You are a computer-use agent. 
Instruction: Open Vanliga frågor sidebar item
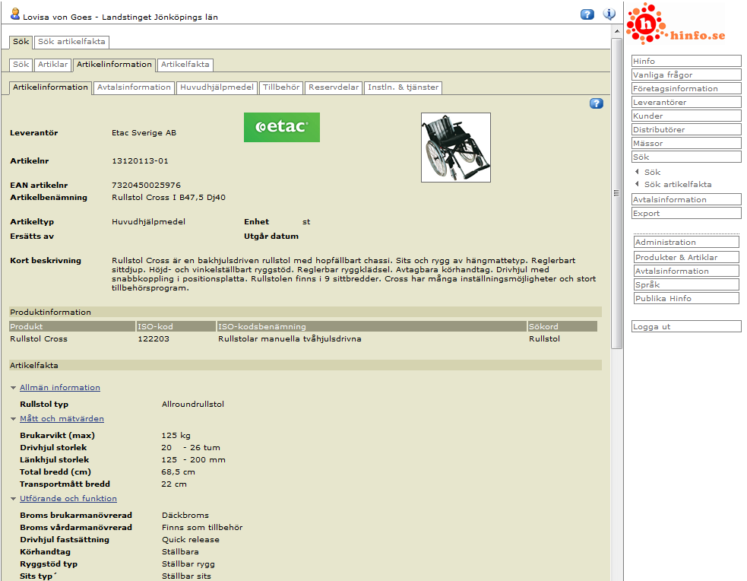pyautogui.click(x=686, y=75)
